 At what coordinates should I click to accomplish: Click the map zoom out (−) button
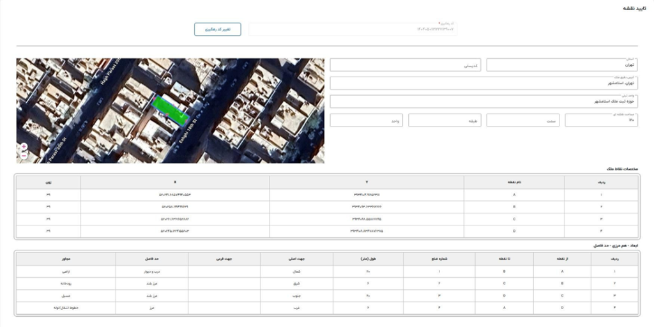click(x=24, y=155)
